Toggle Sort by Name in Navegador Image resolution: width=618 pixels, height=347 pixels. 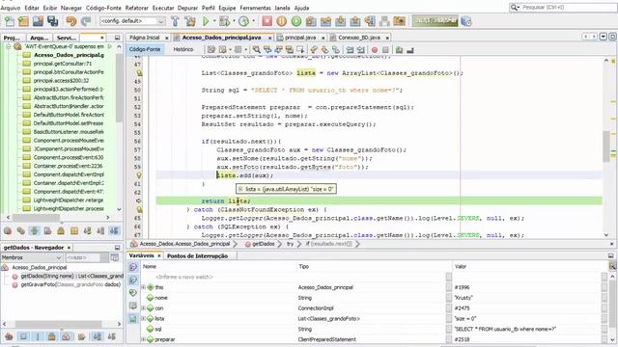[98, 336]
